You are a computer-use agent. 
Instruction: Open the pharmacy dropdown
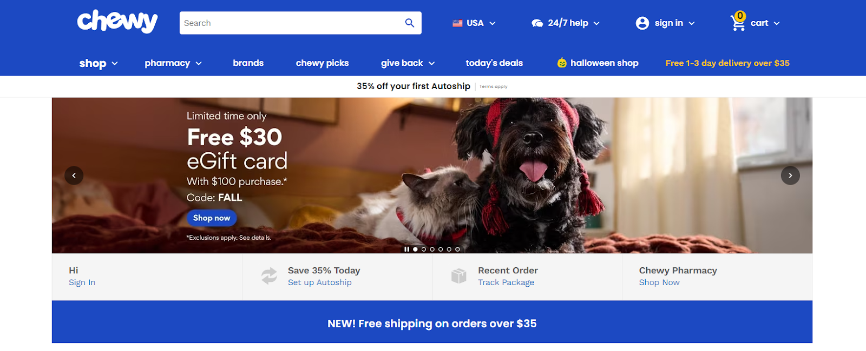[x=173, y=63]
